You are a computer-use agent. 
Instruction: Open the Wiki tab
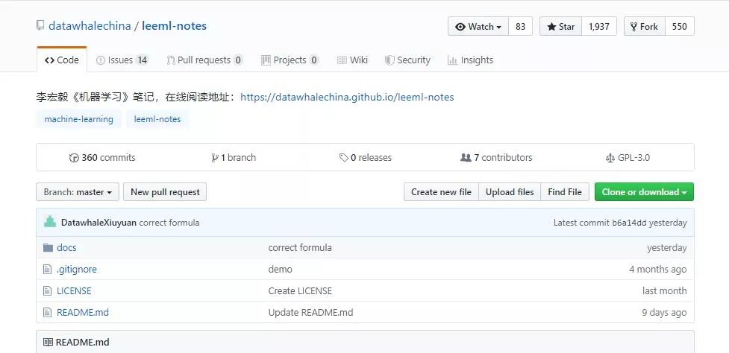coord(352,60)
